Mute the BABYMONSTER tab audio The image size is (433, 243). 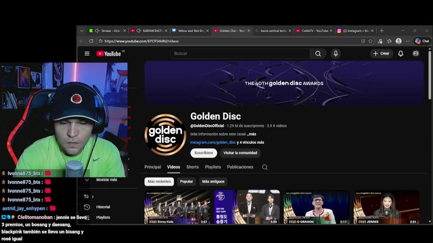pos(139,31)
